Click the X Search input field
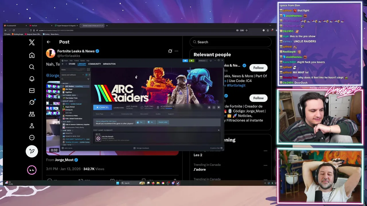 [231, 42]
